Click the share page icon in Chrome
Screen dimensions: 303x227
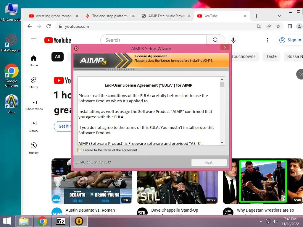pos(269,26)
